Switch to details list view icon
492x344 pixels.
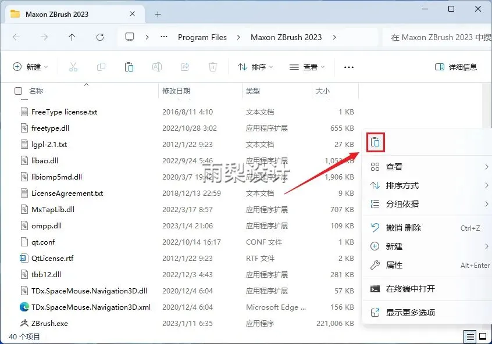coord(470,337)
